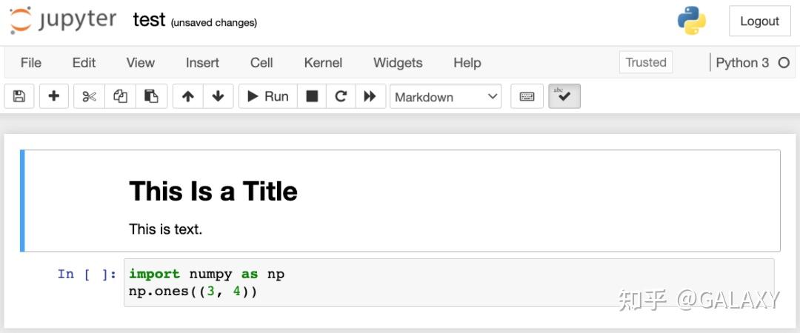Move the selected cell down
The width and height of the screenshot is (800, 333).
tap(218, 97)
